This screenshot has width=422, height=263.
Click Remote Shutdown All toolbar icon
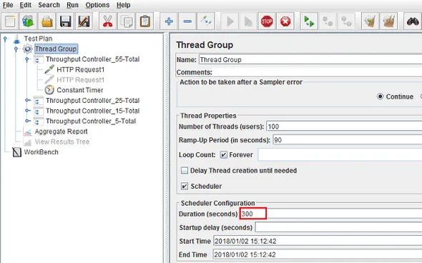pyautogui.click(x=346, y=21)
